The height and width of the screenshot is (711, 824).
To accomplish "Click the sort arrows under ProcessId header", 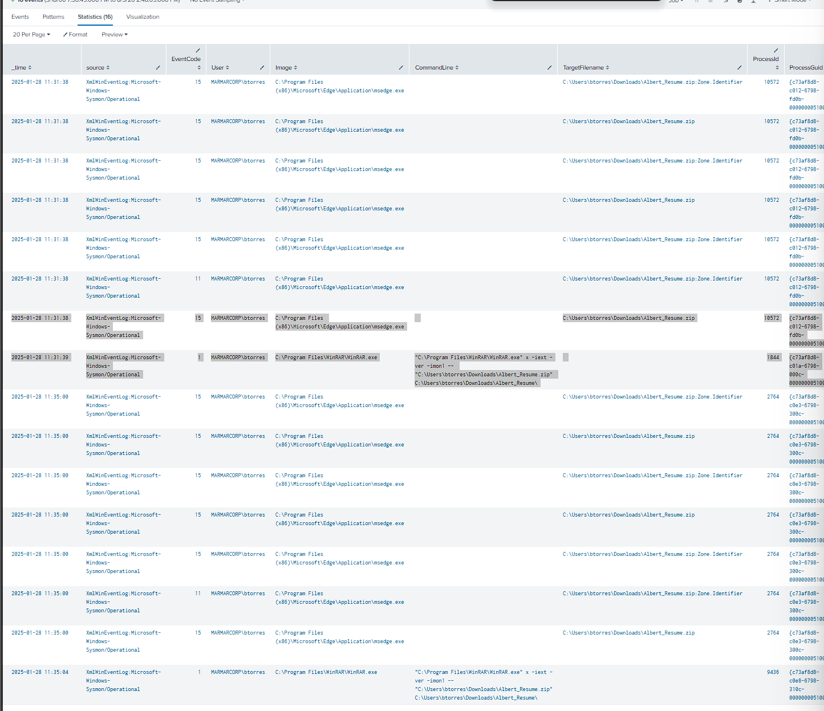I will pyautogui.click(x=777, y=68).
